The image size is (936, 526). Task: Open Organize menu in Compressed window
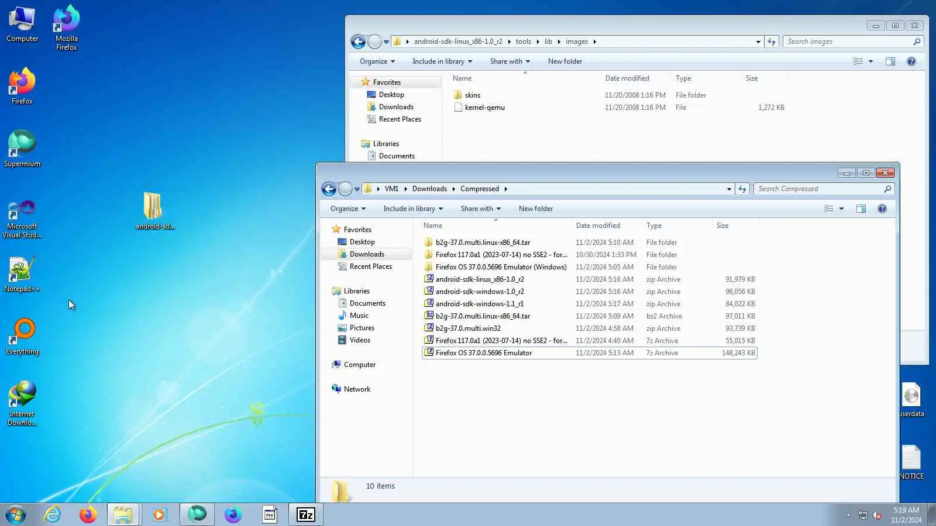348,209
